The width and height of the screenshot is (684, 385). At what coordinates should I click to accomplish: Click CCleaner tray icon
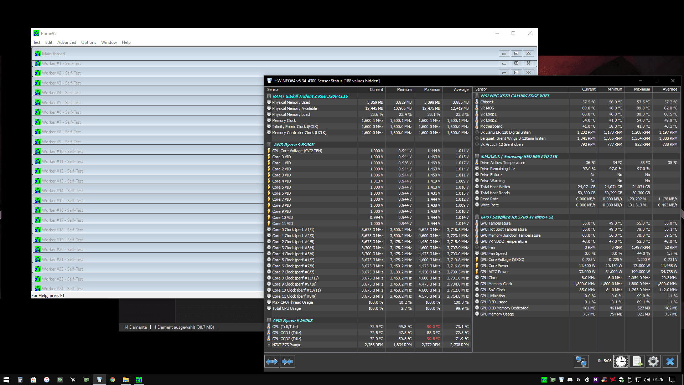[604, 380]
